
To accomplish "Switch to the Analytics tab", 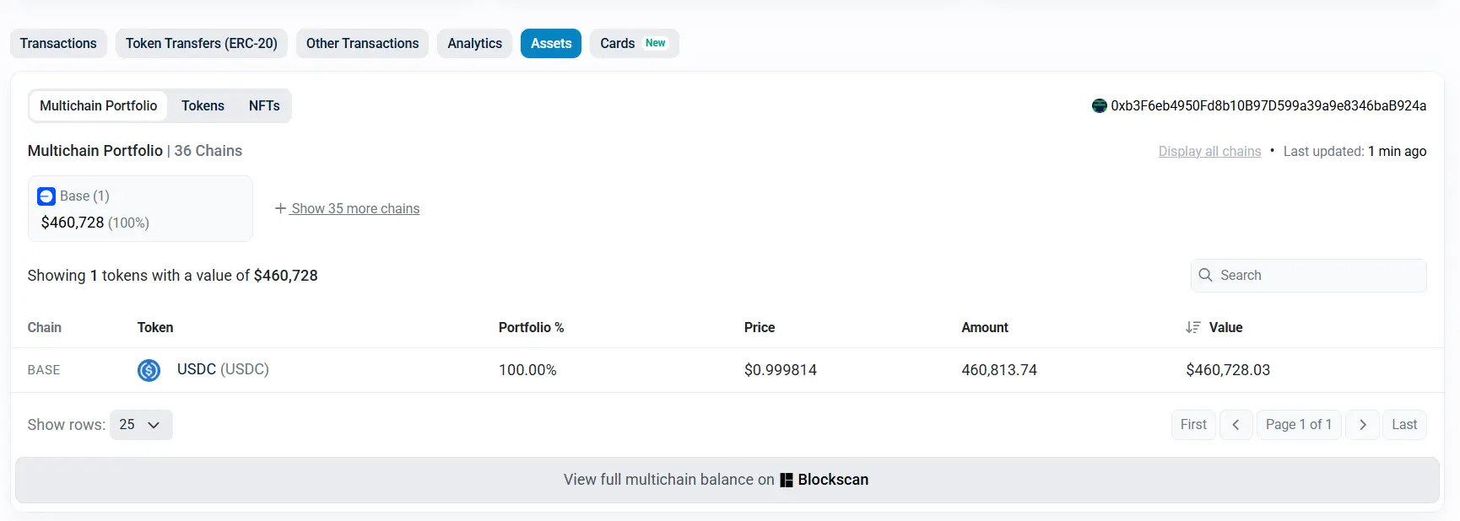I will click(x=473, y=43).
